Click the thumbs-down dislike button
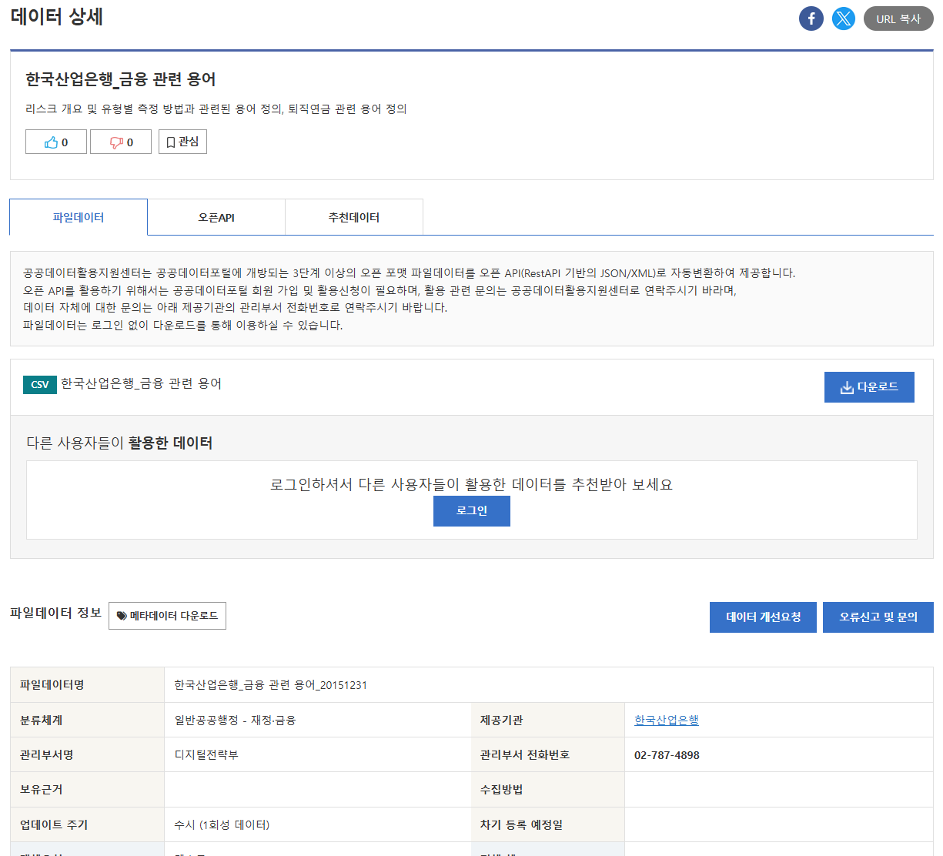This screenshot has width=943, height=856. [121, 142]
